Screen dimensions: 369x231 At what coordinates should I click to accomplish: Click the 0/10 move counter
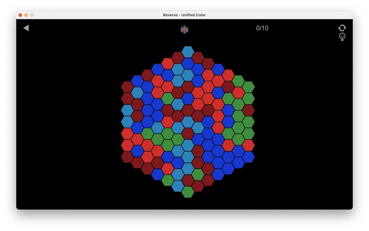262,28
